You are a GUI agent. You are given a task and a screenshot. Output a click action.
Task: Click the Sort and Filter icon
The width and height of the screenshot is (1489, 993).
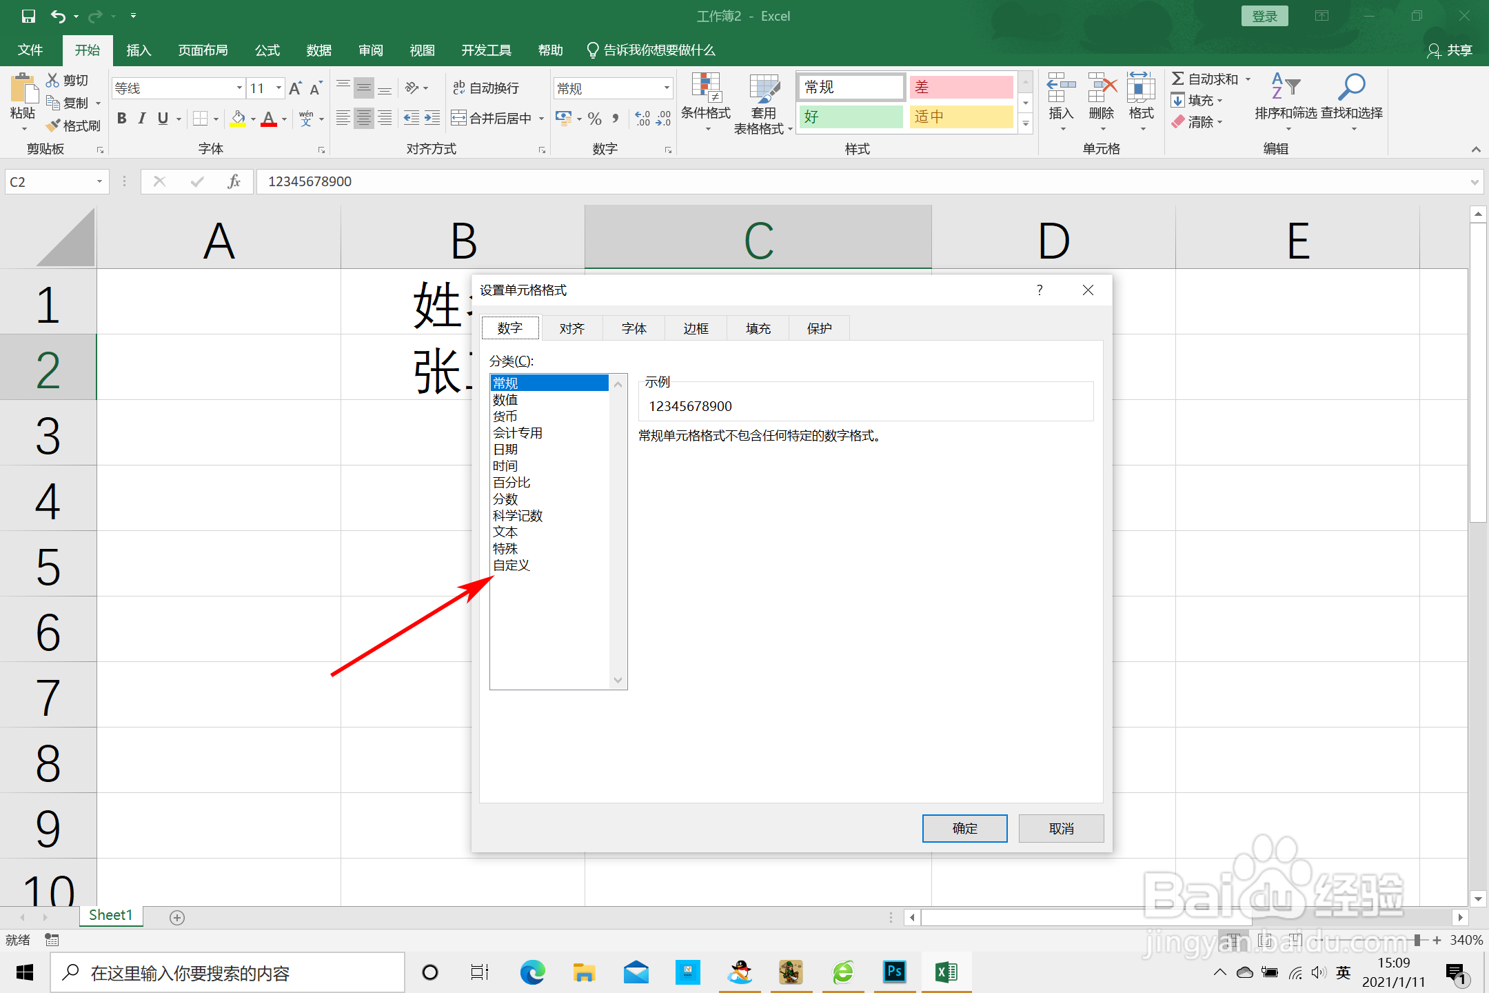(1285, 88)
